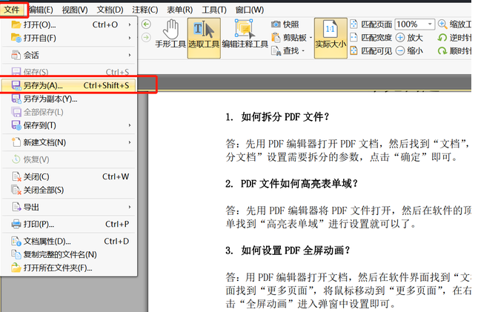Choose 打印(P)... menu entry
Viewport: 478px width, 312px height.
click(x=69, y=224)
